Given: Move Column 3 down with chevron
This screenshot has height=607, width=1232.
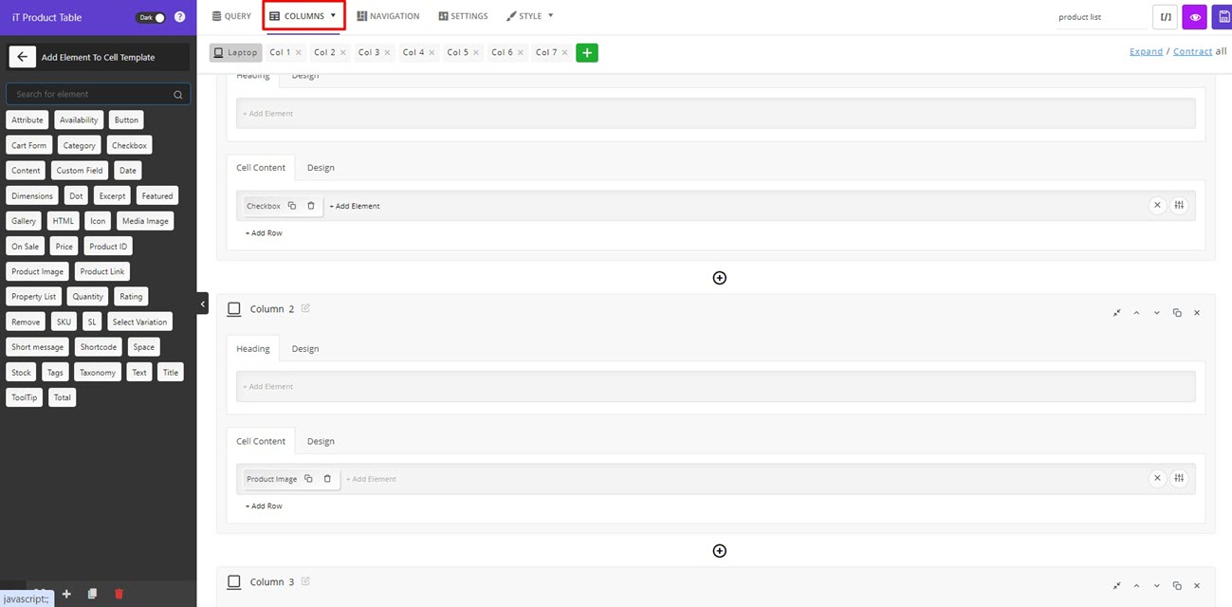Looking at the screenshot, I should (x=1156, y=586).
